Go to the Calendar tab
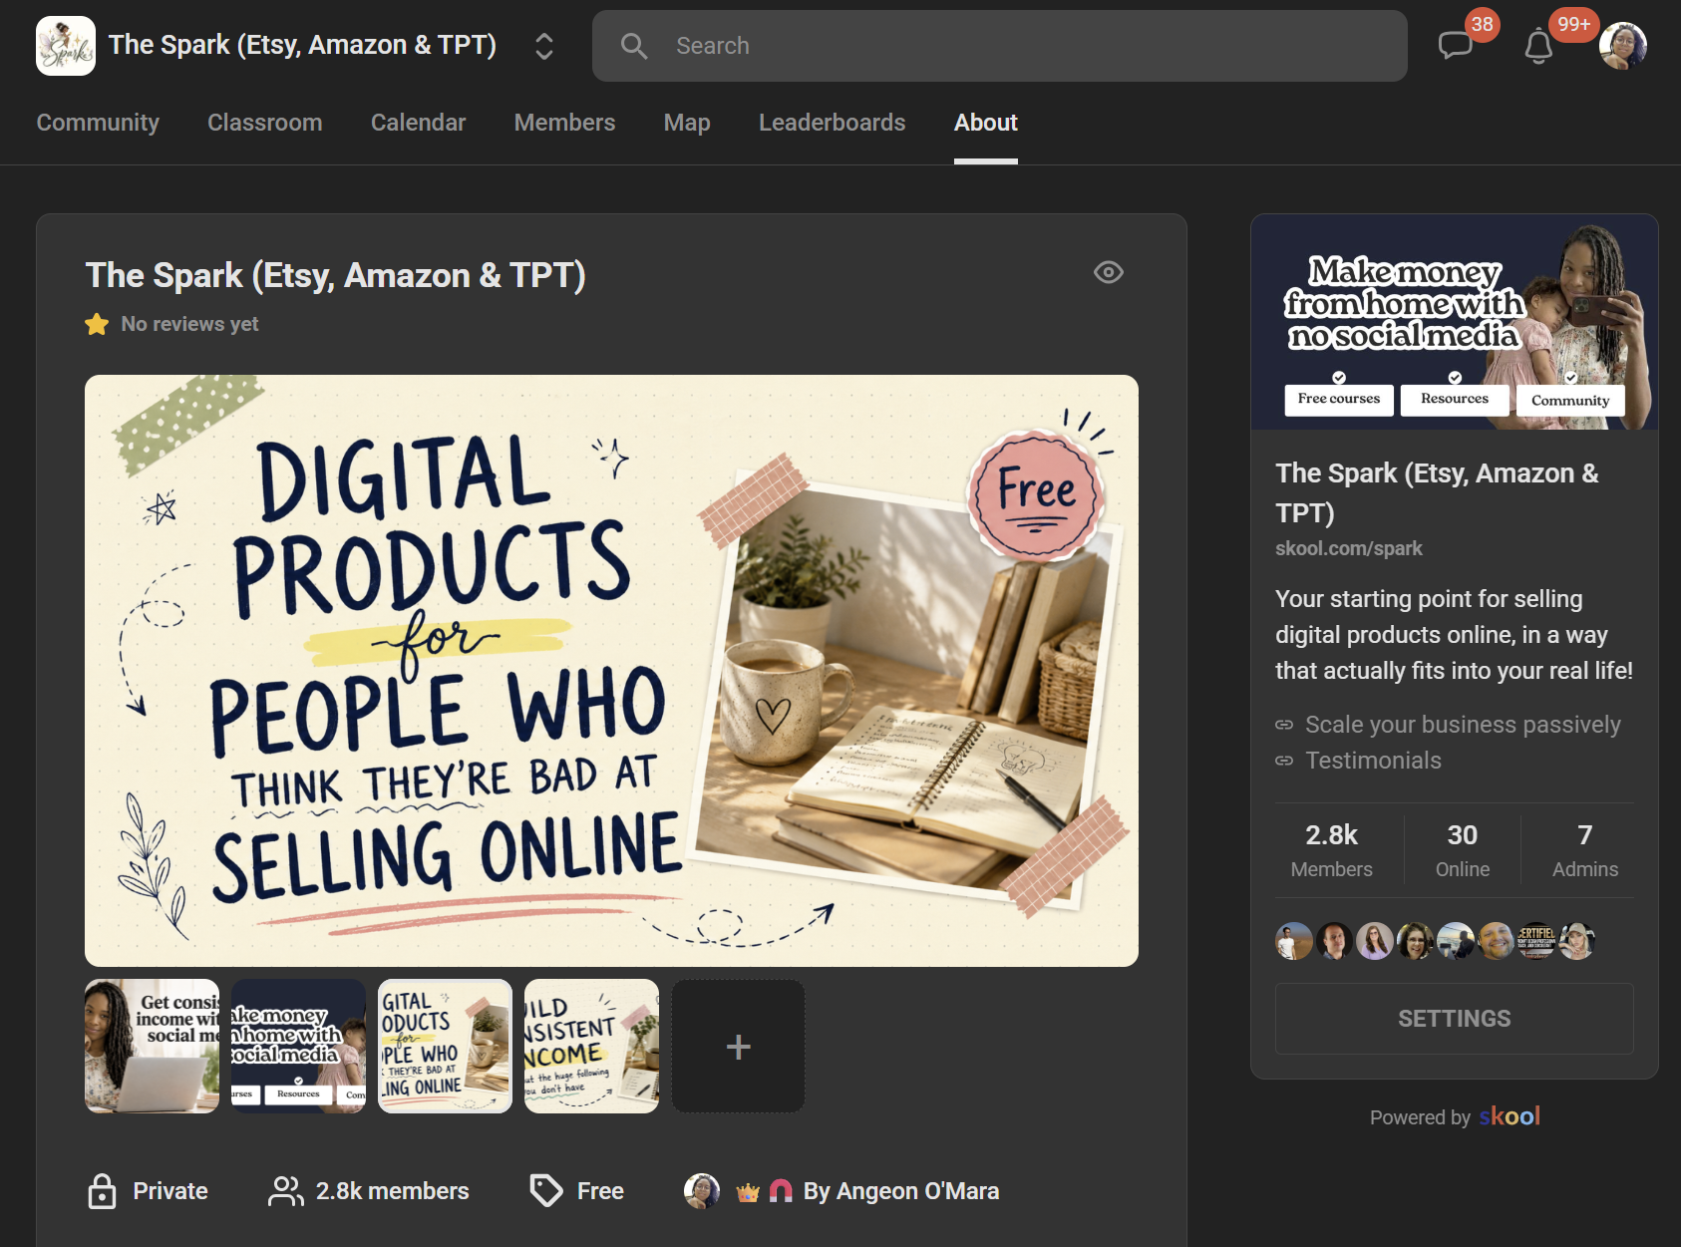1681x1247 pixels. tap(419, 123)
